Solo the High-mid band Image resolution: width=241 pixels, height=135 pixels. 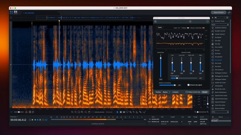pyautogui.click(x=193, y=71)
